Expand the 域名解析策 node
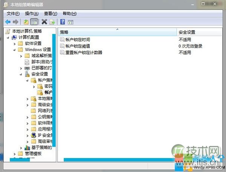The width and height of the screenshot is (226, 172). 21,56
